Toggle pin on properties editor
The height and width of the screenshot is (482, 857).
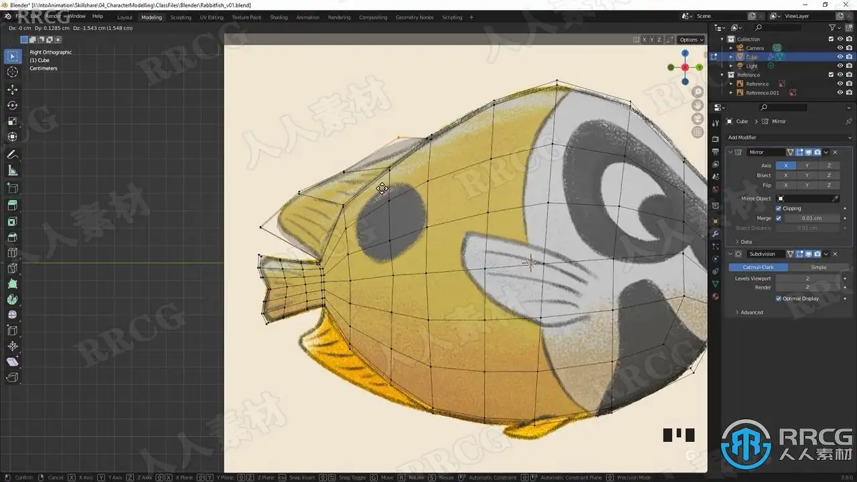[x=849, y=121]
